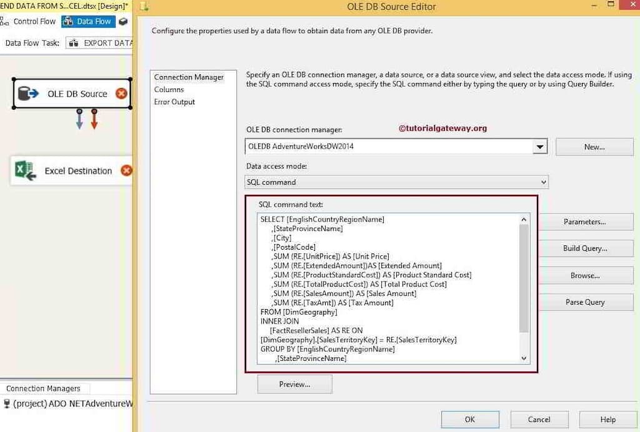Click the Build Query button
This screenshot has width=640, height=432.
click(586, 248)
